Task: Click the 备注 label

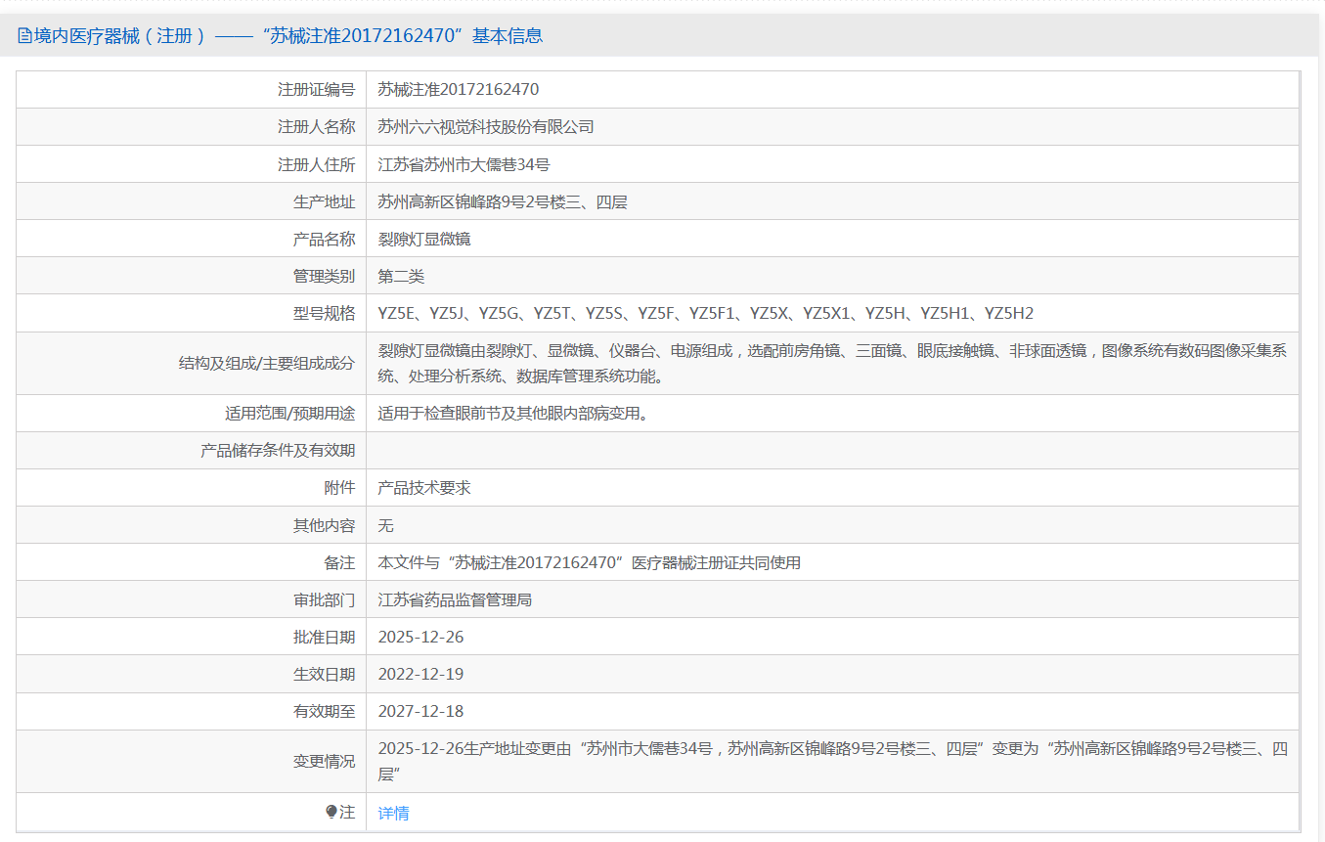Action: pyautogui.click(x=340, y=562)
